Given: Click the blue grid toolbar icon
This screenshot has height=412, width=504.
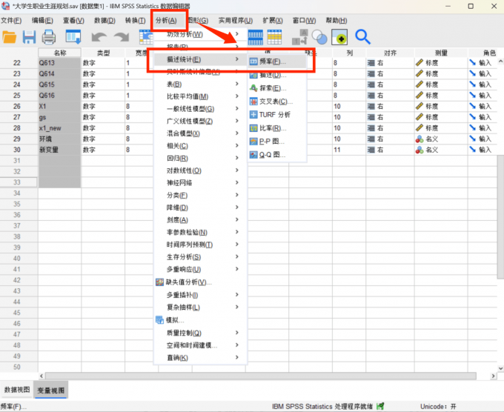Looking at the screenshot, I should (x=256, y=37).
